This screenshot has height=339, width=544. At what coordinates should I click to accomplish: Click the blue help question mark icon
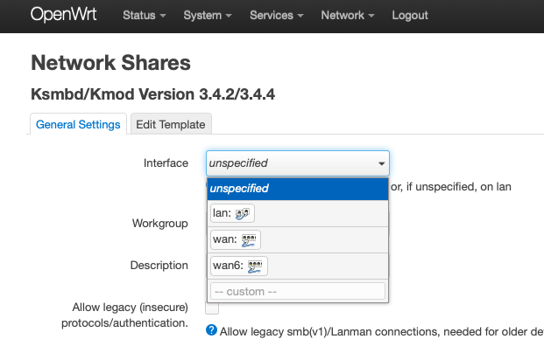[x=211, y=330]
